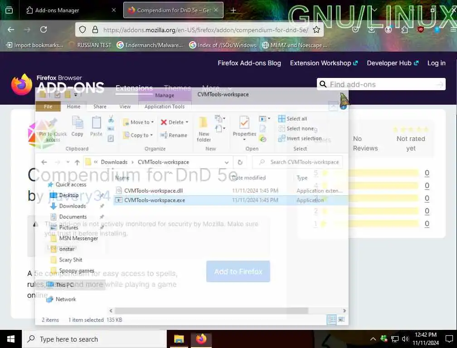The width and height of the screenshot is (457, 348).
Task: Go back using Firefox back arrow
Action: [x=11, y=29]
